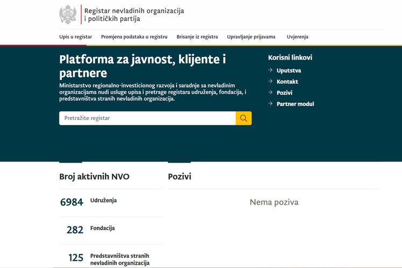Visit the Partner modul link

(295, 104)
